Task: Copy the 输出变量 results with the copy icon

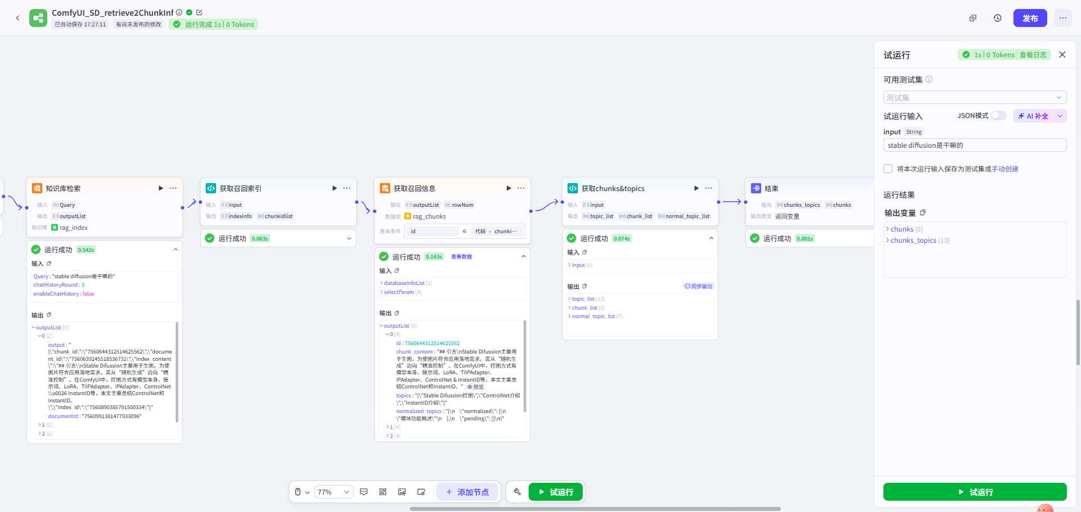Action: pos(923,213)
